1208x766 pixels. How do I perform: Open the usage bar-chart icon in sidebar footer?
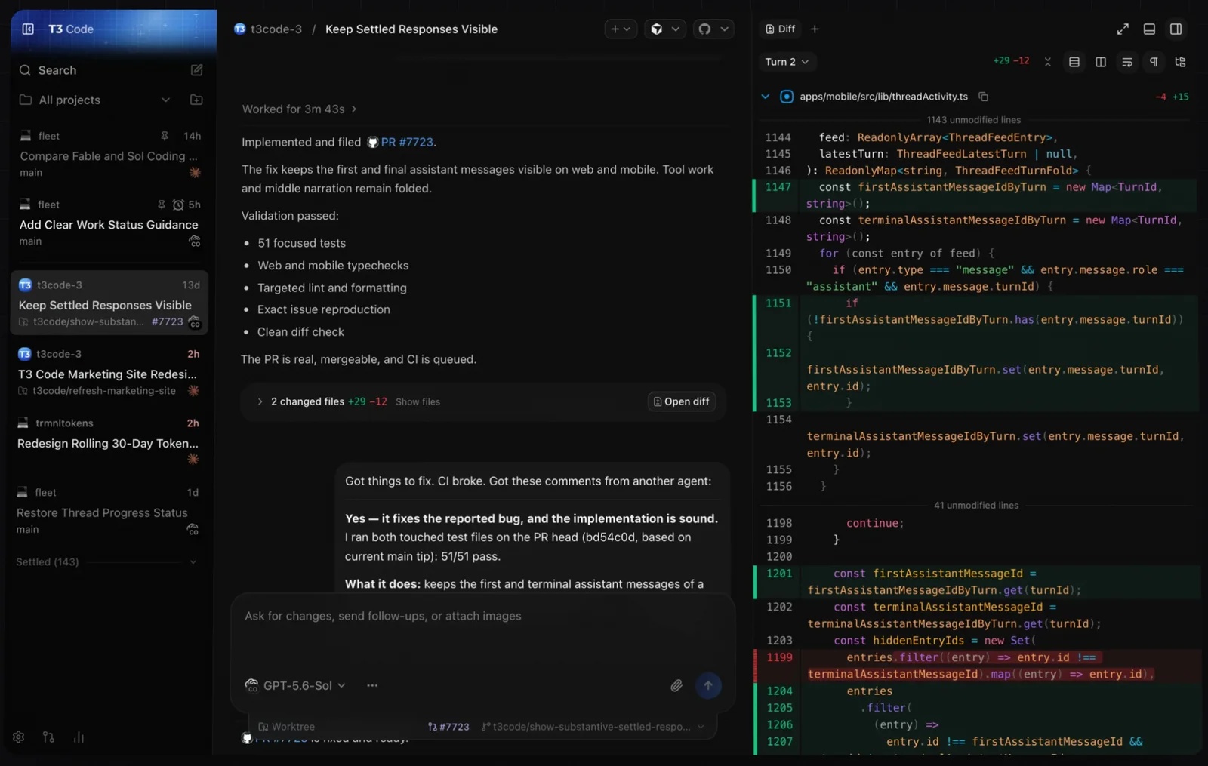click(79, 737)
